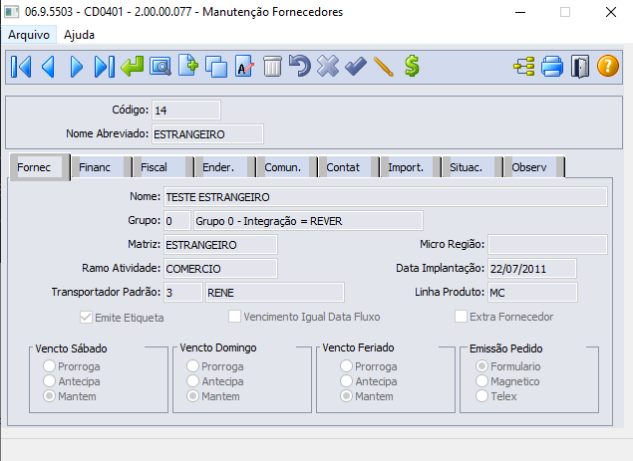The image size is (633, 461).
Task: Go to next record arrow
Action: click(x=77, y=67)
